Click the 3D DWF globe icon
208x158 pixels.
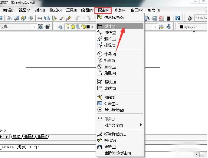tap(31, 18)
